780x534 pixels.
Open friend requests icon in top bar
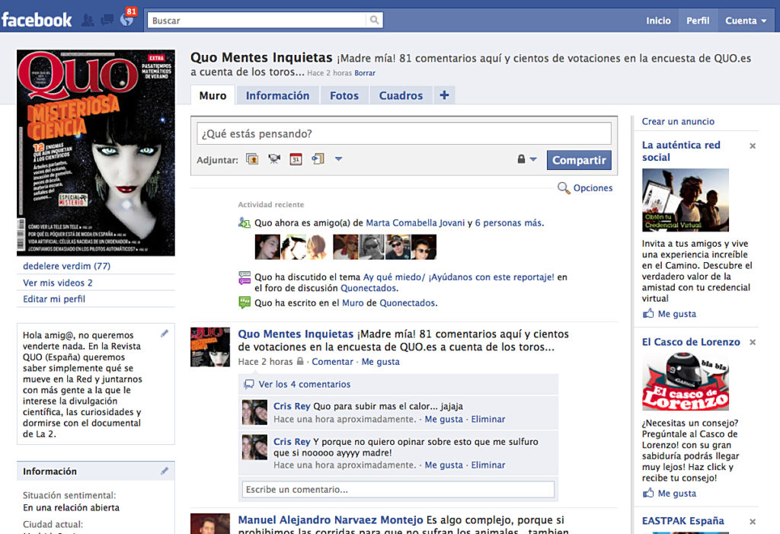pos(88,20)
